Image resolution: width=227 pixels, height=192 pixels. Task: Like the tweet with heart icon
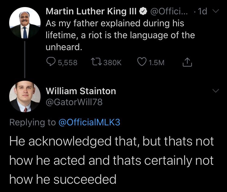[x=142, y=62]
